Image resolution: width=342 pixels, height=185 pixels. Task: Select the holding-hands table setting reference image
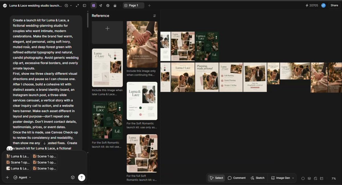coord(142,44)
